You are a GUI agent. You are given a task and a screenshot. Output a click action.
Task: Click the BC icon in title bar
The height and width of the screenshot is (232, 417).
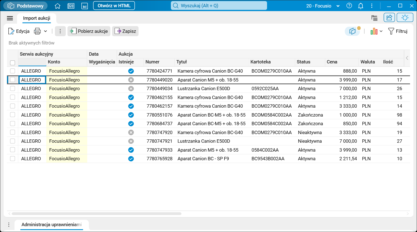[x=84, y=6]
